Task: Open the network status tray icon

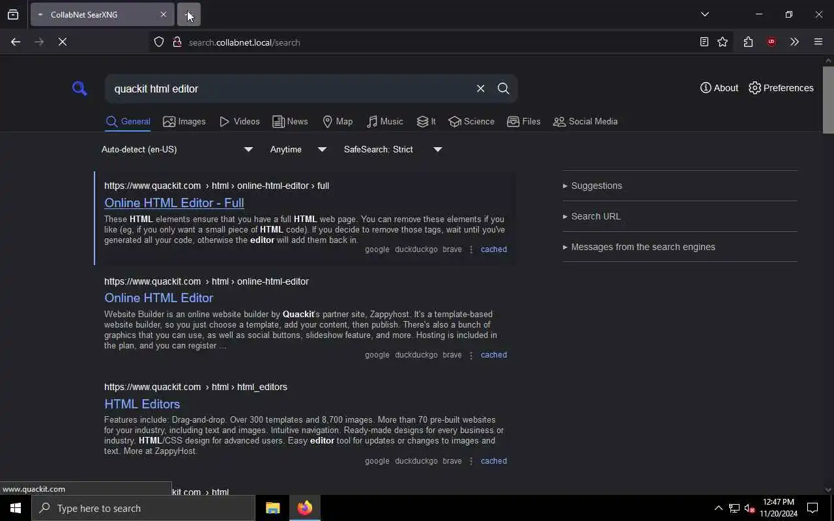Action: click(734, 508)
